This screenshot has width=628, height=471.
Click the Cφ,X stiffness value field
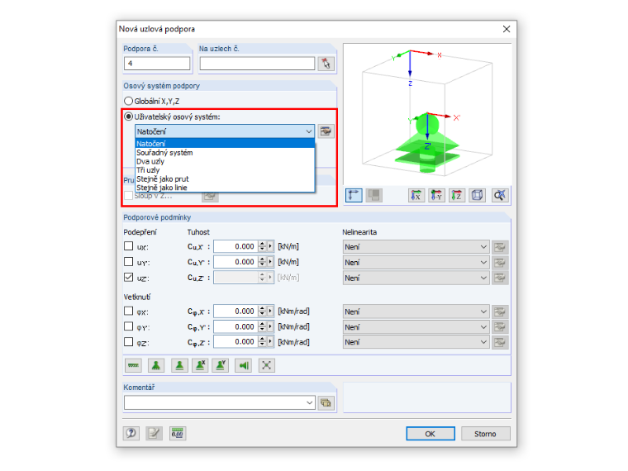pyautogui.click(x=235, y=312)
